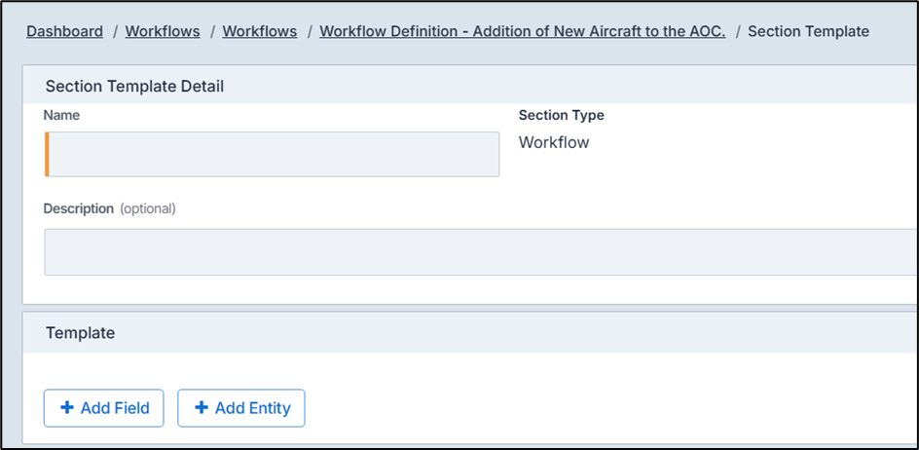Click the plus icon on Add Field
This screenshot has height=450, width=919.
tap(67, 408)
